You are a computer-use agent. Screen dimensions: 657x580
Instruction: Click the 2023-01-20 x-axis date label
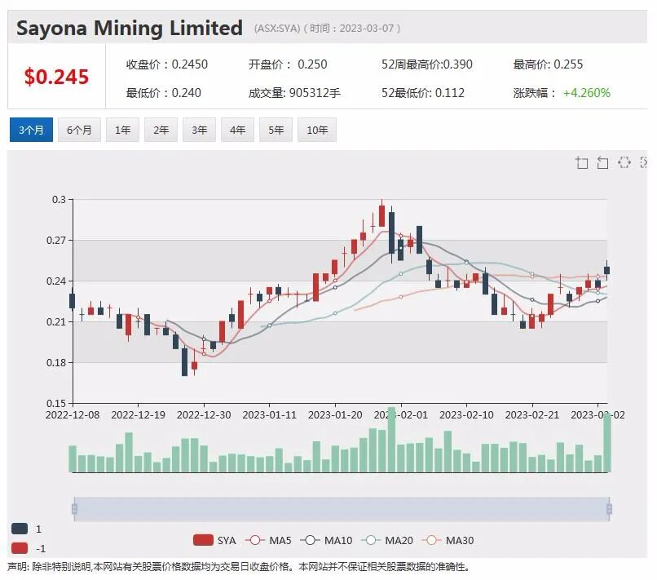pos(335,414)
